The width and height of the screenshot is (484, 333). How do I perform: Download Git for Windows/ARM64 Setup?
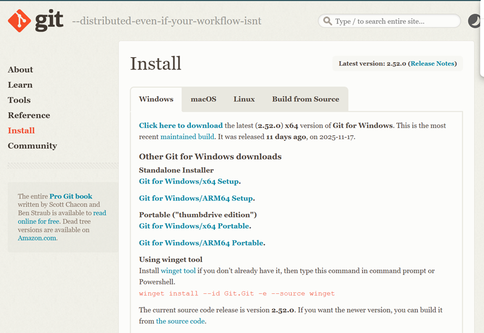(x=196, y=199)
